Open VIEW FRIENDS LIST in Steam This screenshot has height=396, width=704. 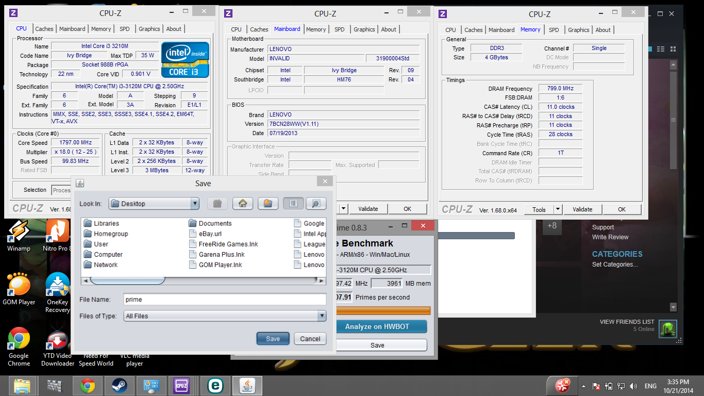[627, 322]
